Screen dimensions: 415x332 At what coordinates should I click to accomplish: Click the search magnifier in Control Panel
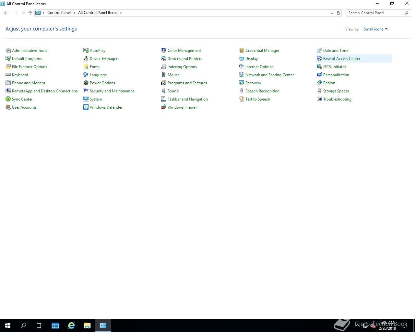click(406, 13)
